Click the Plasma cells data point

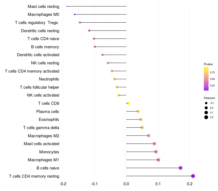[138, 111]
